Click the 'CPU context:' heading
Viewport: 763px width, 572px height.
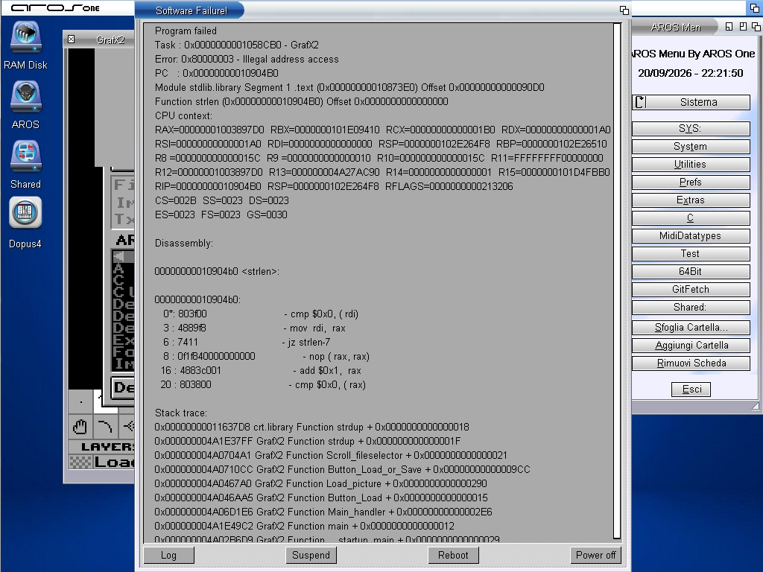click(183, 115)
